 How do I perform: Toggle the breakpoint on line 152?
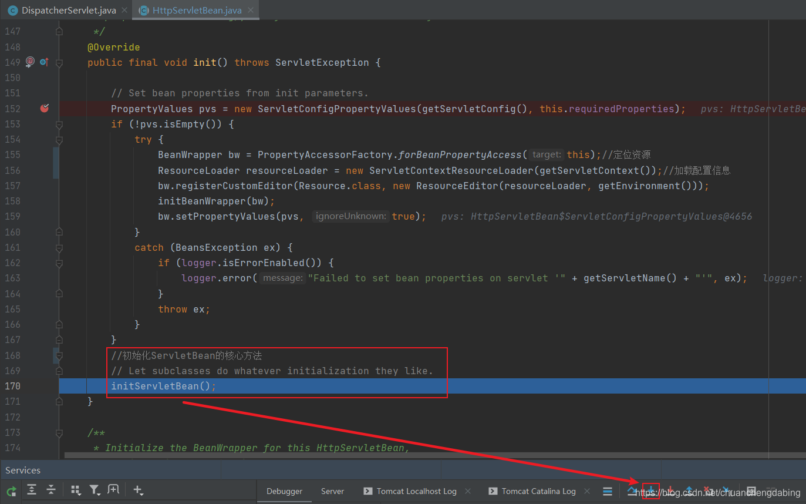tap(45, 108)
